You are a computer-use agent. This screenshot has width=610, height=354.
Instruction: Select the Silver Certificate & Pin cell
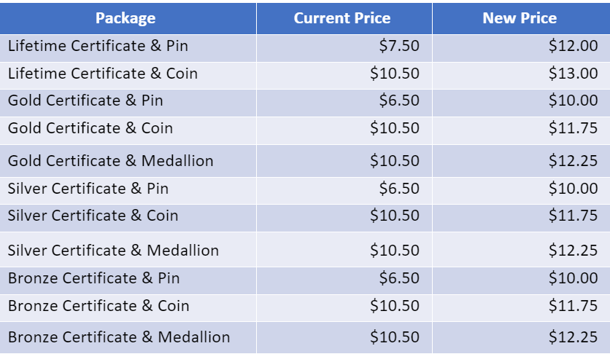88,189
